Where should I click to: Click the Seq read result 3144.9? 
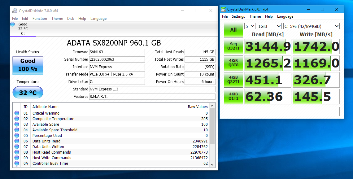(268, 46)
